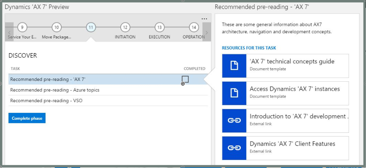Click link icon for Introduction to development
Screen dimensions: 366x168
pos(234,121)
